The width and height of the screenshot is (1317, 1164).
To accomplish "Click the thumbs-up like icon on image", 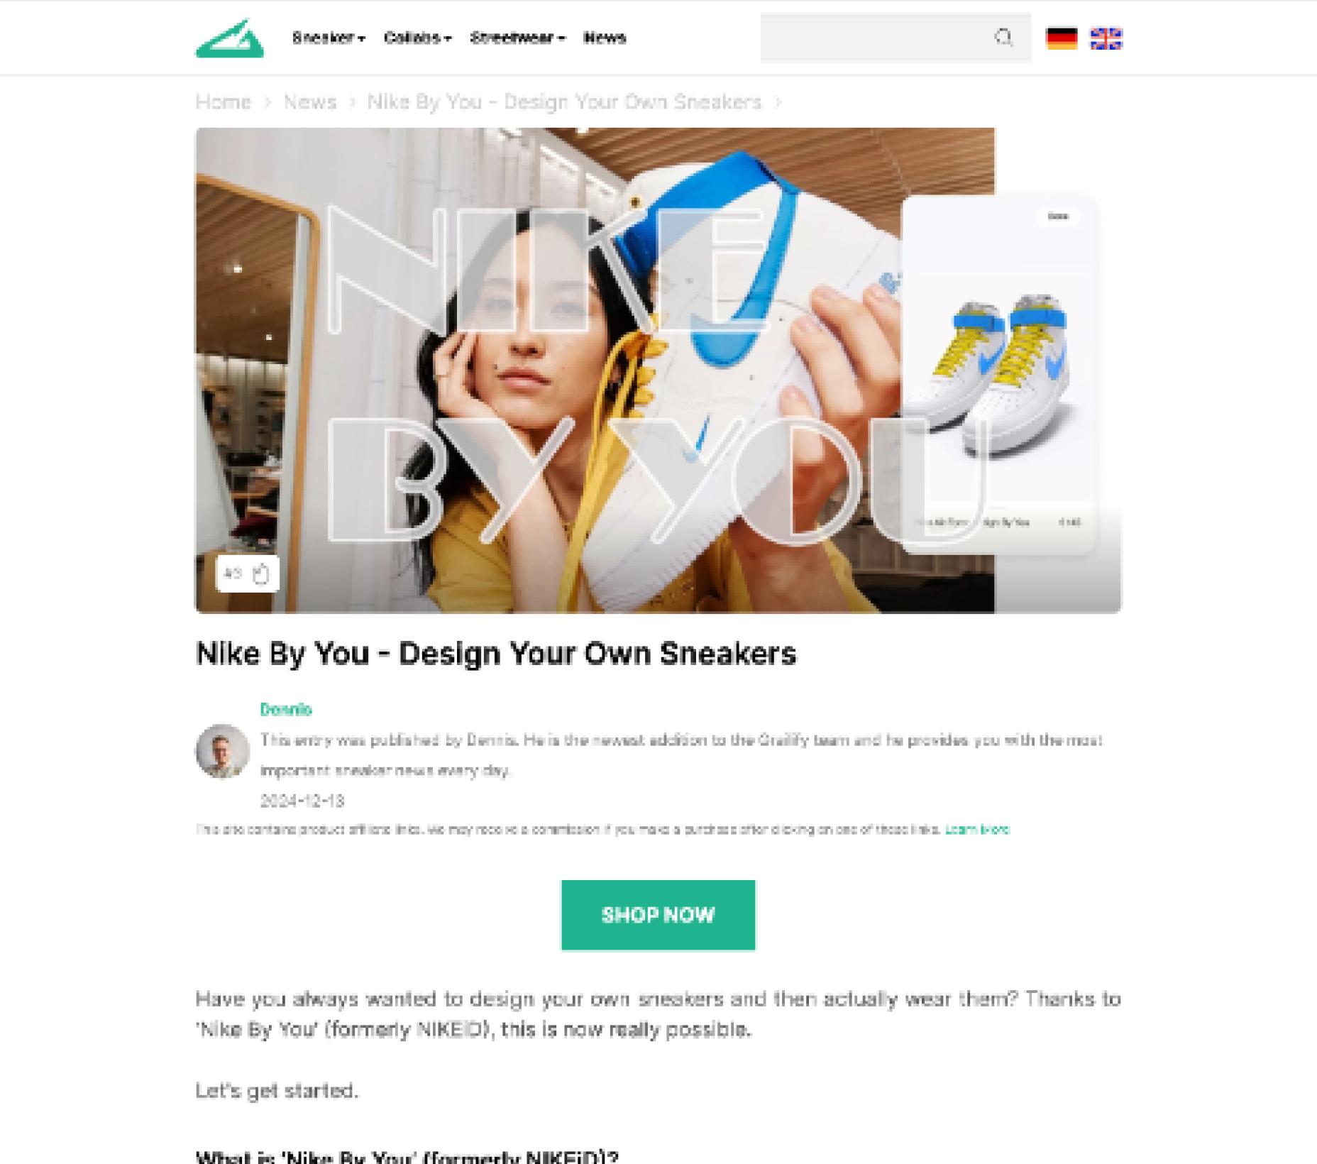I will click(261, 573).
